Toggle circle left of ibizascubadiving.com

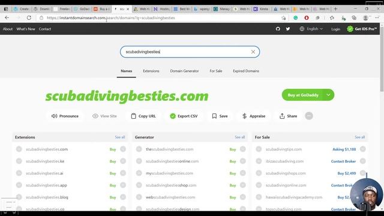point(259,161)
